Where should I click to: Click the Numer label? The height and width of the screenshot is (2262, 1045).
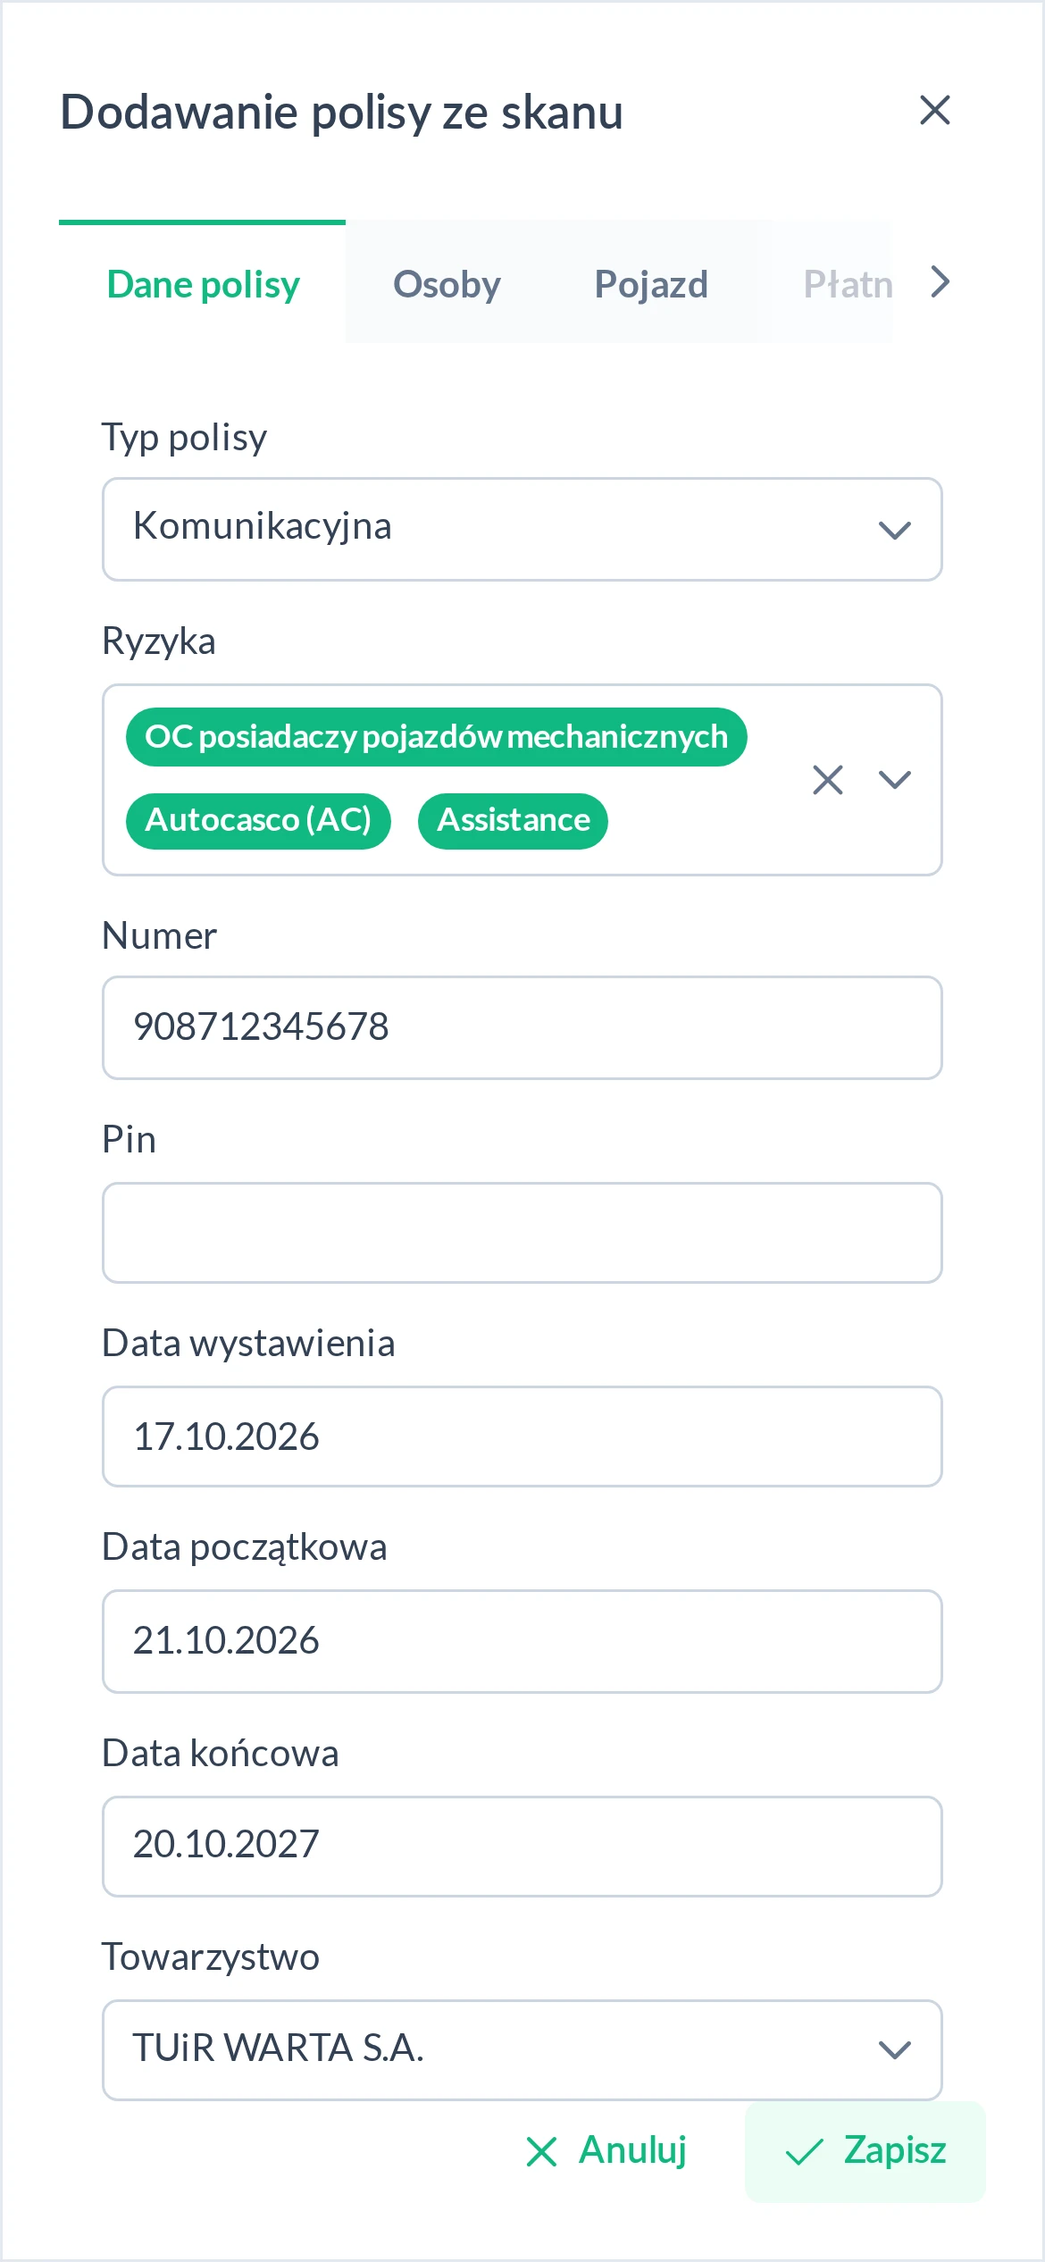click(x=160, y=935)
